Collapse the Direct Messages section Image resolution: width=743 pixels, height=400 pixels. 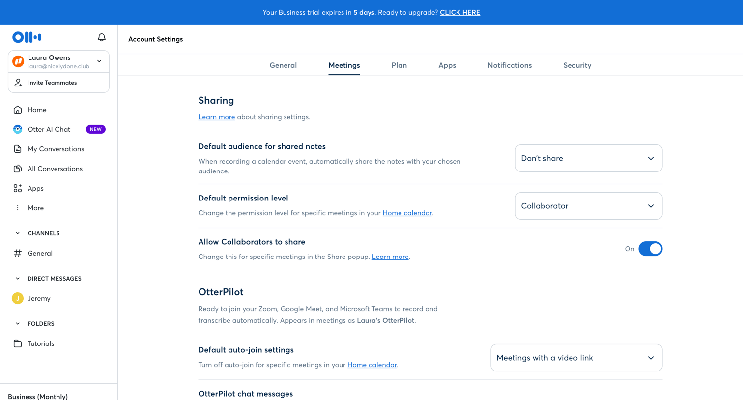coord(18,279)
